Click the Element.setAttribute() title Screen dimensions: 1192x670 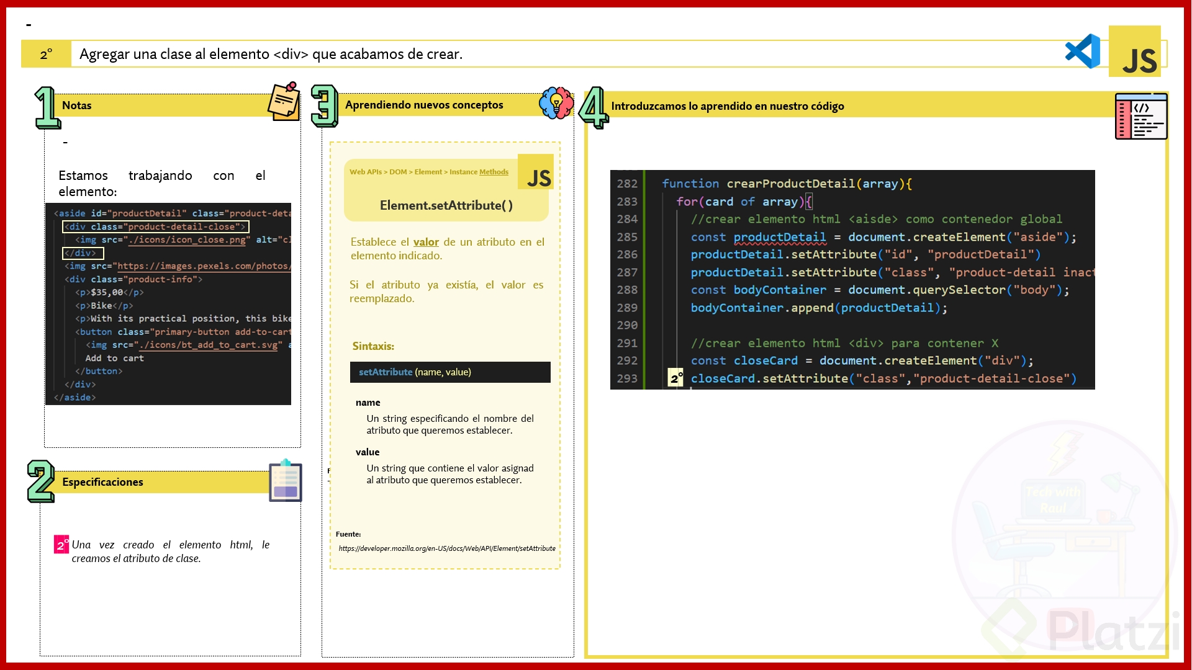[446, 205]
